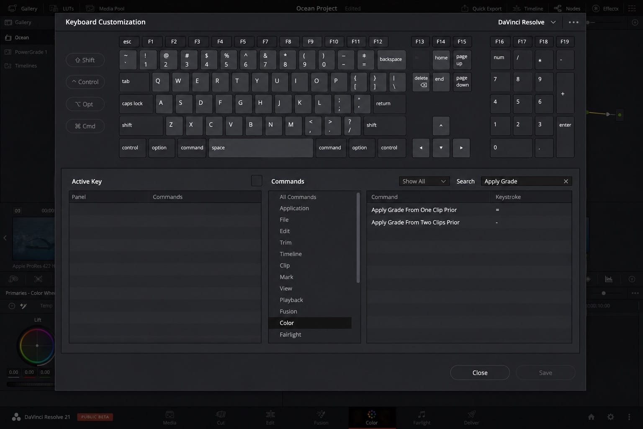Open the Fusion page tab

pyautogui.click(x=321, y=418)
